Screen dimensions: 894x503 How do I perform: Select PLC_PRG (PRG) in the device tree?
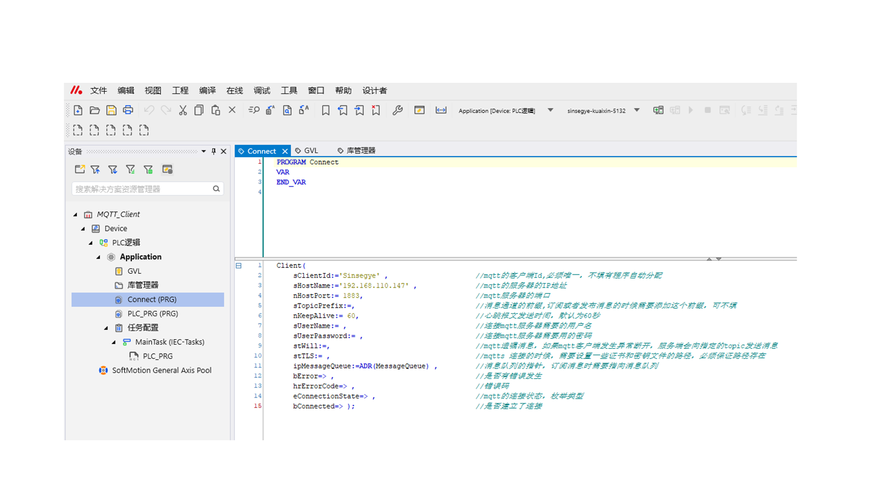tap(153, 314)
